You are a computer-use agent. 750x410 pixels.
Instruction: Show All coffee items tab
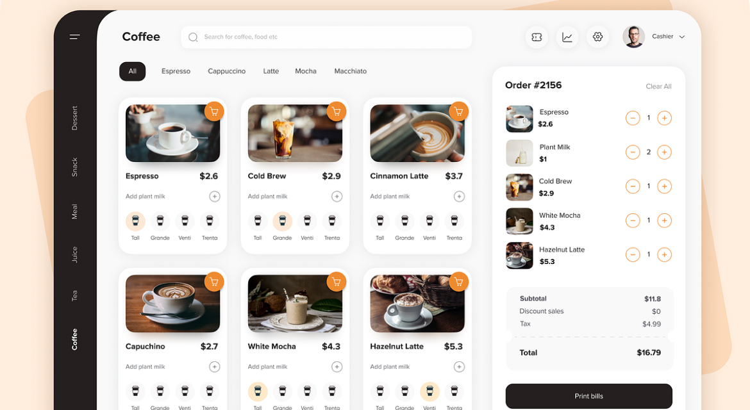coord(133,71)
